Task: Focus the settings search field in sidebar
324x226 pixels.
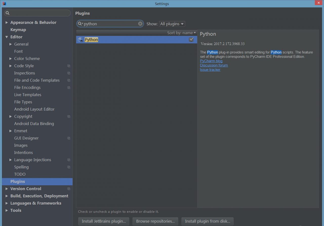Action: pyautogui.click(x=37, y=13)
